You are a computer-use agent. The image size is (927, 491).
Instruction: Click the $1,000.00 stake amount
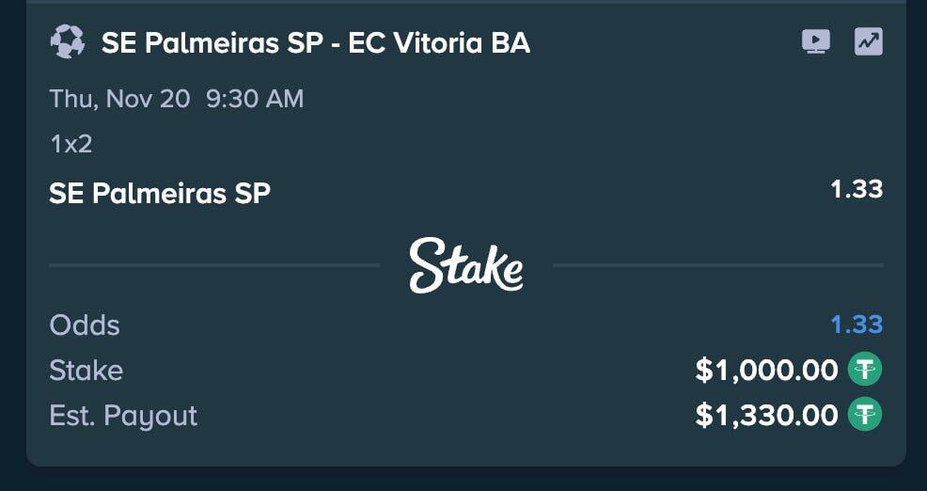[766, 371]
